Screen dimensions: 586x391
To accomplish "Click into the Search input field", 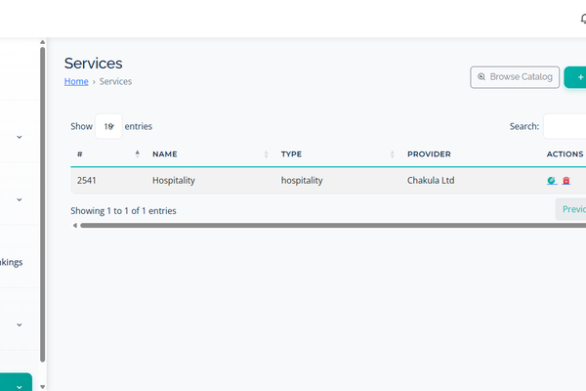I will 565,126.
